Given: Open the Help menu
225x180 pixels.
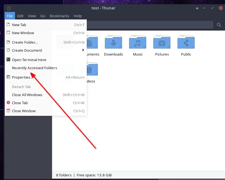Looking at the screenshot, I should pyautogui.click(x=78, y=16).
